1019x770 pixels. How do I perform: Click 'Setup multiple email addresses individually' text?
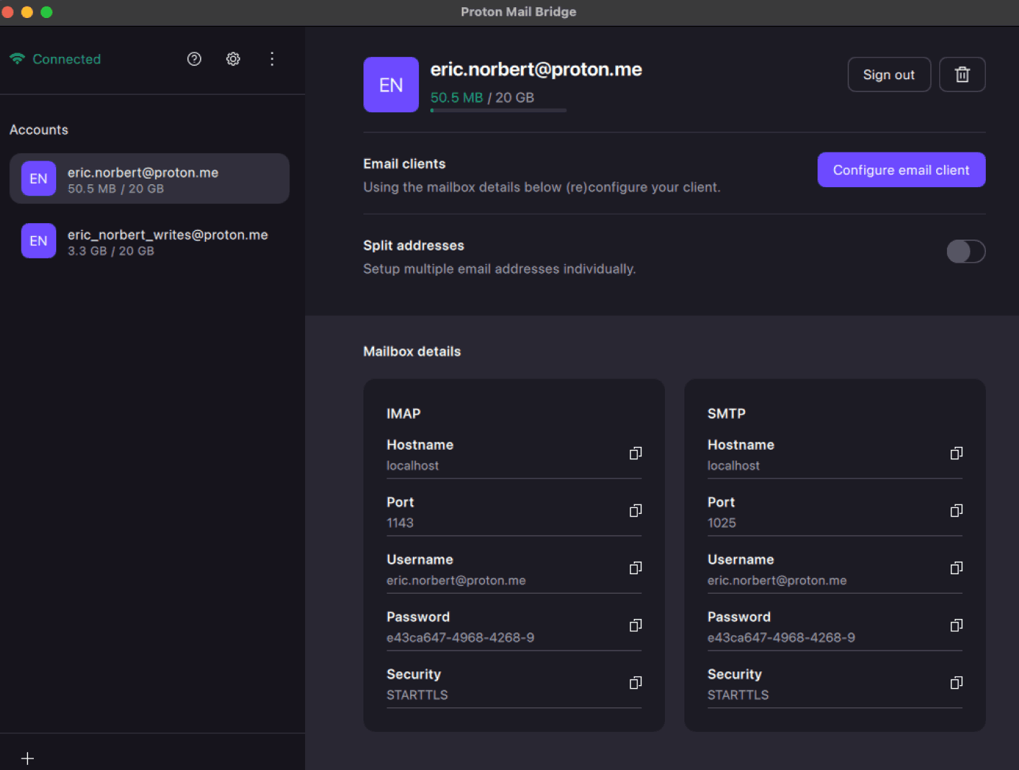(x=499, y=269)
